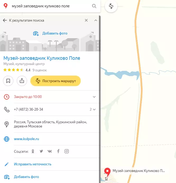Click the red clock icon
The width and height of the screenshot is (176, 183).
point(7,97)
